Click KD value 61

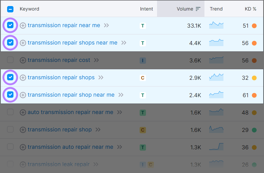(246, 95)
